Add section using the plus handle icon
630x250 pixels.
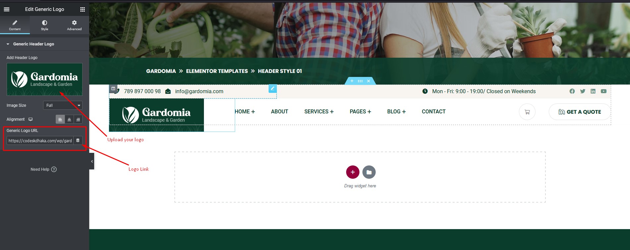pos(352,81)
